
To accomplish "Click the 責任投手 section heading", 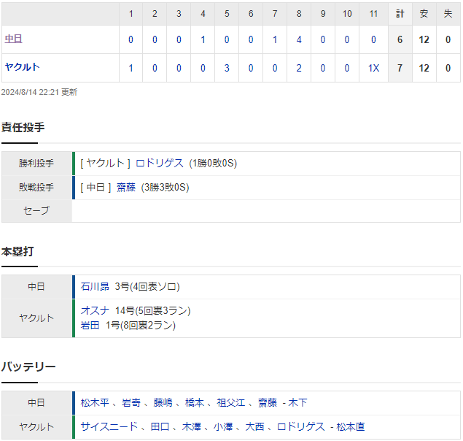I will click(23, 127).
